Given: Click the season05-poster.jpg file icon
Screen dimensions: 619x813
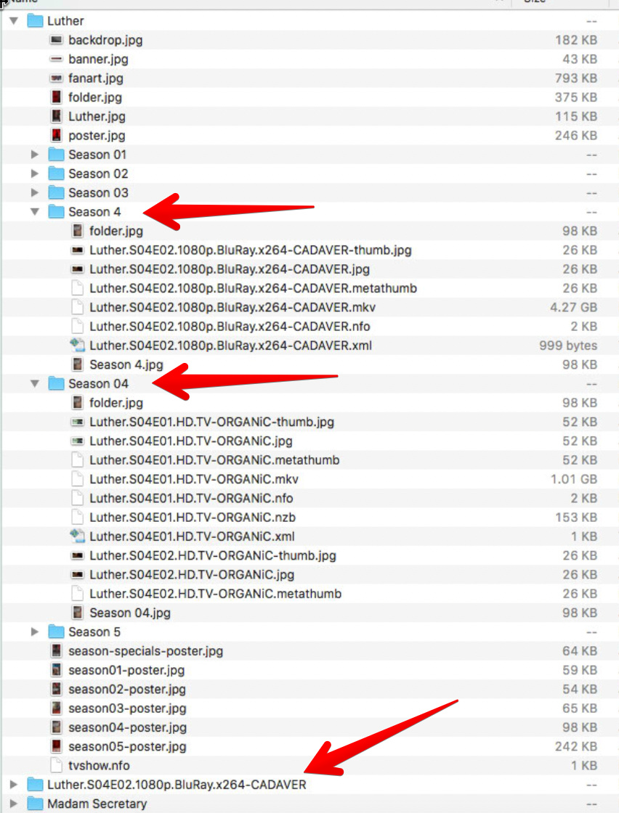Looking at the screenshot, I should tap(56, 747).
